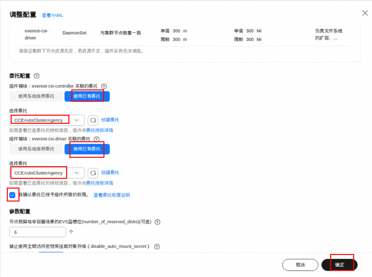Screen dimensions: 372x277
Task: Refresh agency list for everest-csi-driver
Action: pyautogui.click(x=93, y=173)
